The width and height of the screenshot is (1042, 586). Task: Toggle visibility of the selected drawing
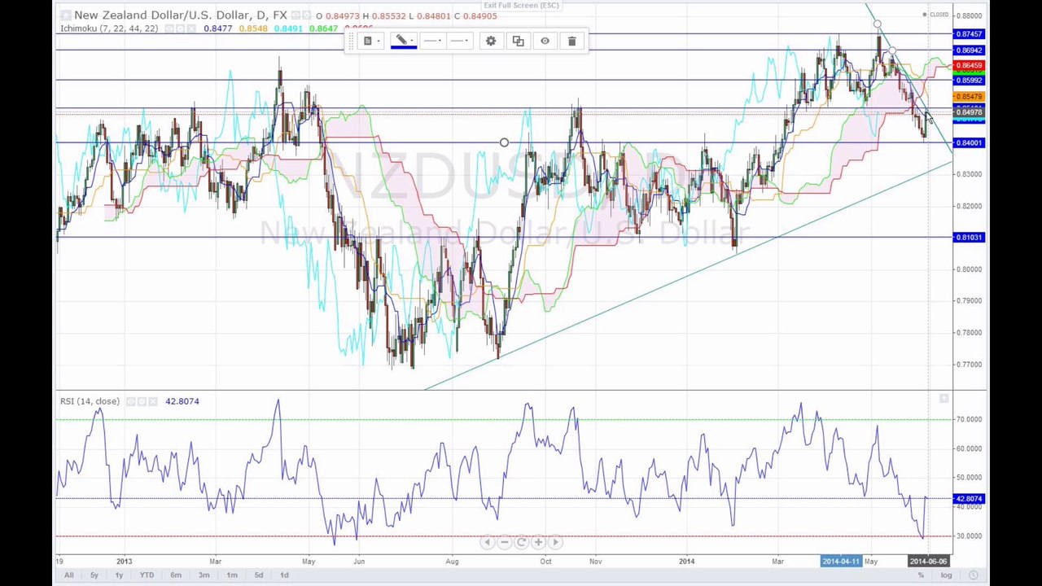[x=545, y=41]
